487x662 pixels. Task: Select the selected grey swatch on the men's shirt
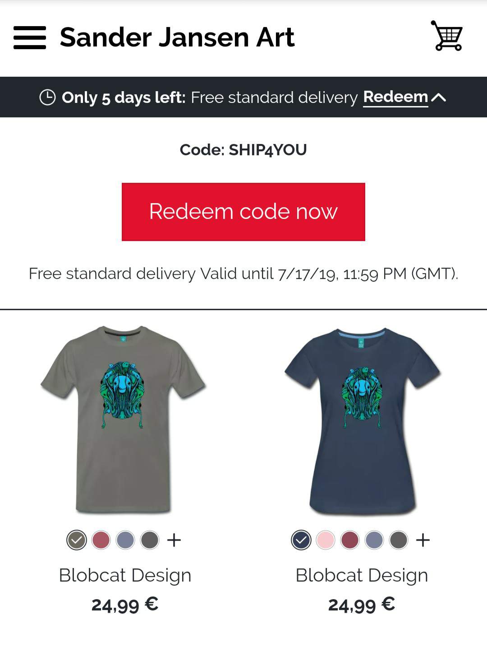[77, 540]
